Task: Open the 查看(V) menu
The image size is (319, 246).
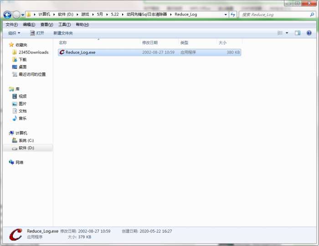Action: (47, 25)
